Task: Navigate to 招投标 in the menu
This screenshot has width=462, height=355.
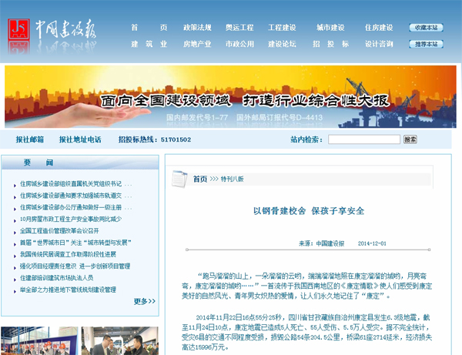Action: [x=325, y=44]
